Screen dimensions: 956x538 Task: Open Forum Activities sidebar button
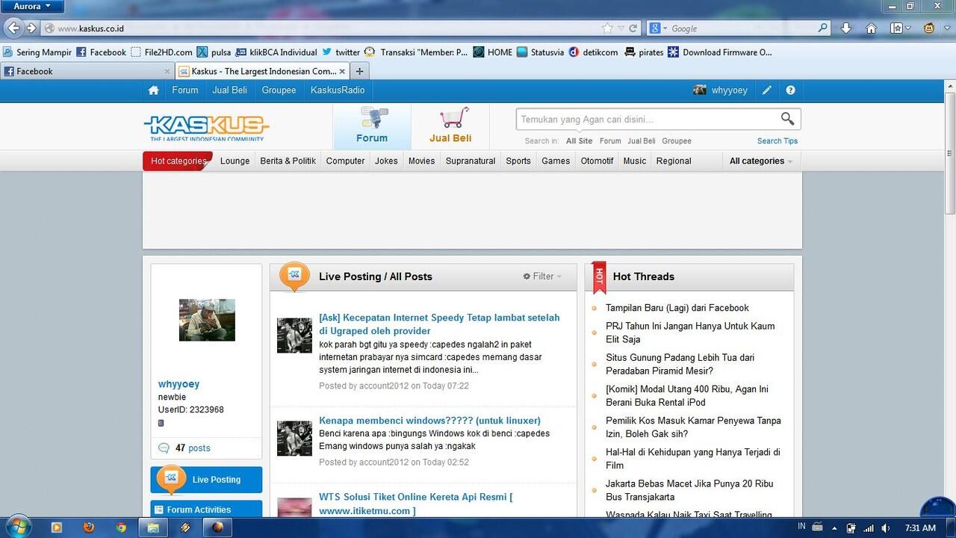coord(206,510)
